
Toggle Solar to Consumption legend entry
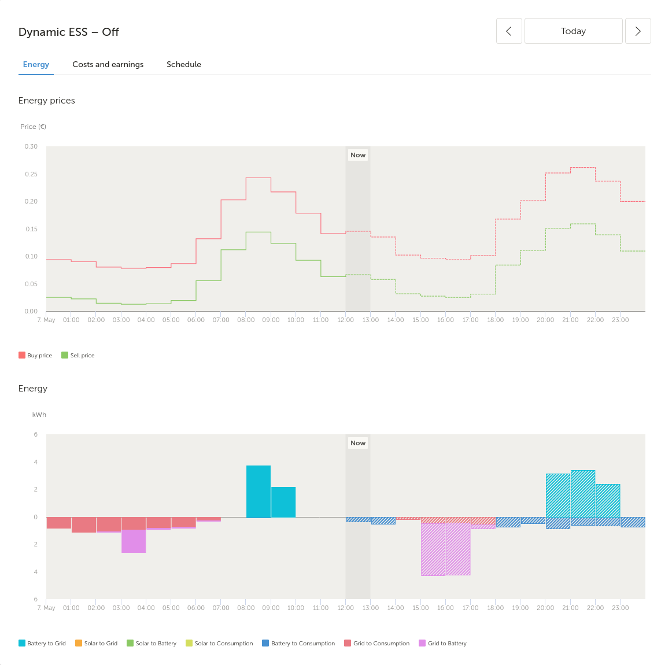point(220,644)
